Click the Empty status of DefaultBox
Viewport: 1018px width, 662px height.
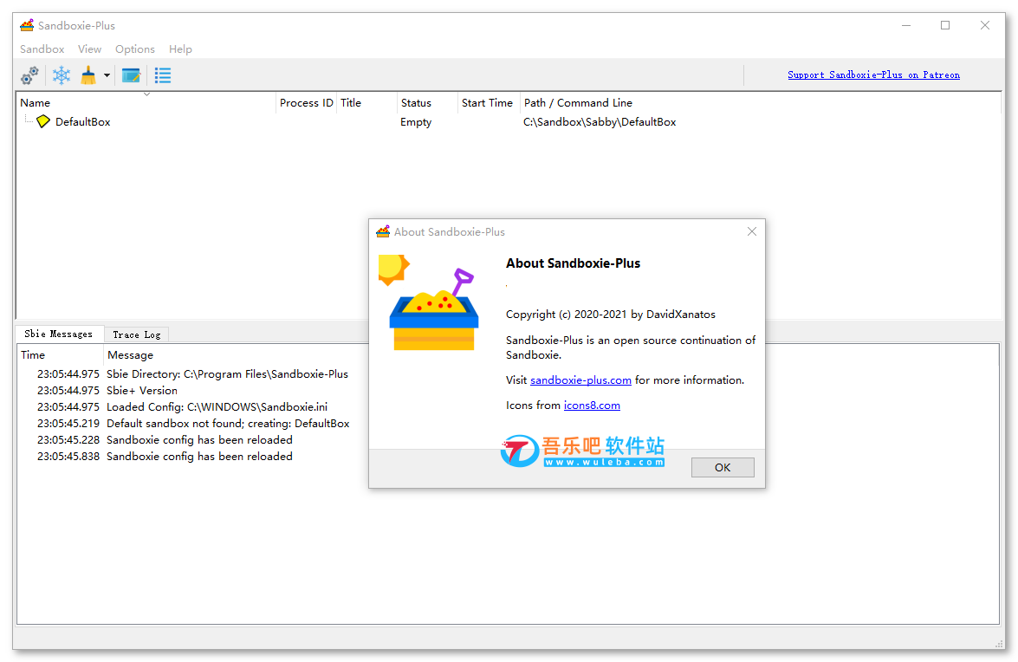tap(416, 122)
